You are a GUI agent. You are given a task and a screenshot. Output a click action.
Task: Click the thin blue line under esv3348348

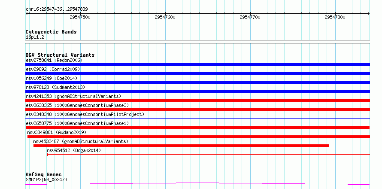pyautogui.click(x=197, y=118)
